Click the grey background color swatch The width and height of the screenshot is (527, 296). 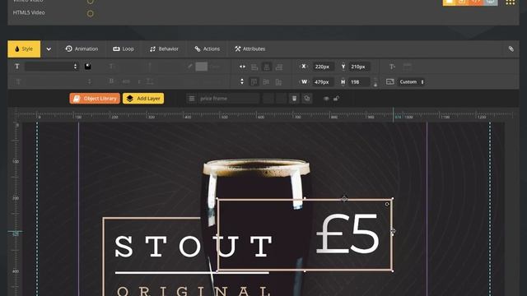201,67
